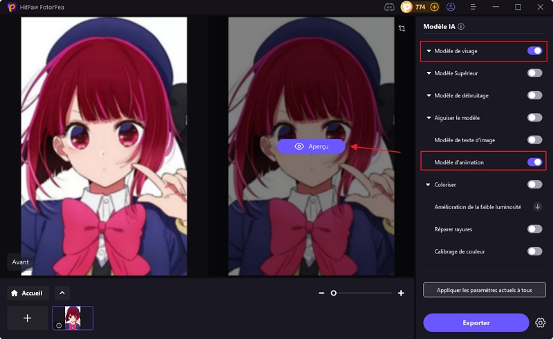Image resolution: width=553 pixels, height=339 pixels.
Task: Turn off the Modèle de visage toggle
Action: pos(534,50)
